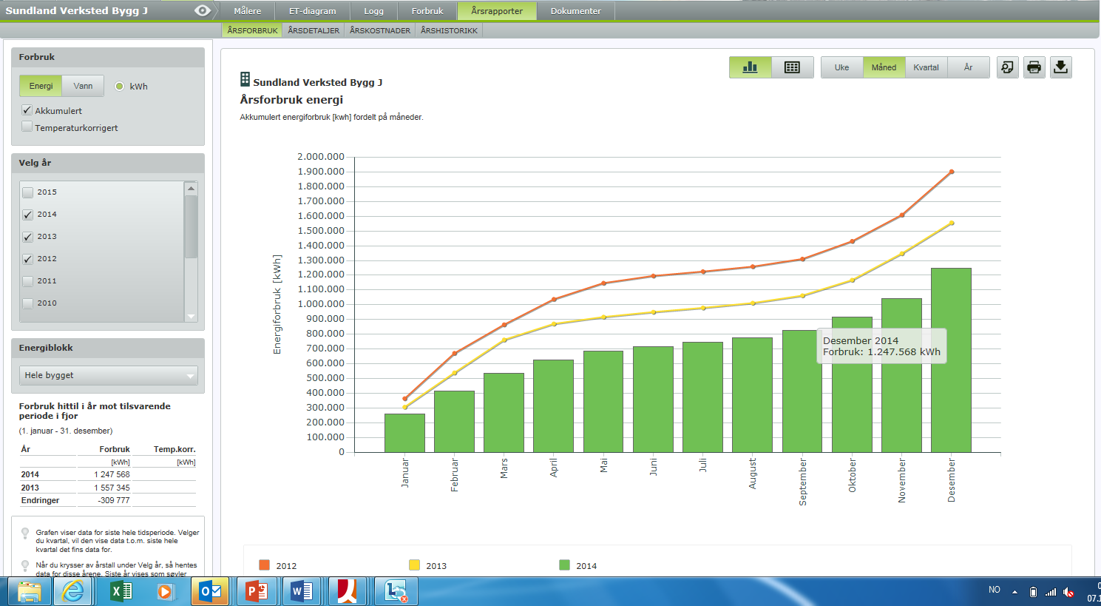Open the ET-diagram tab
This screenshot has width=1101, height=606.
313,11
